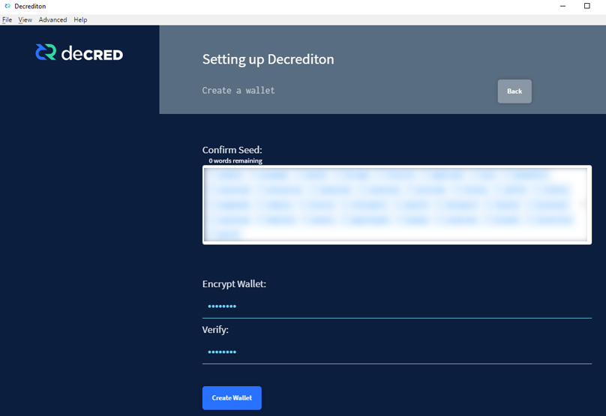Click the '0 words remaining' text
Screen dimensions: 606x416
point(235,160)
